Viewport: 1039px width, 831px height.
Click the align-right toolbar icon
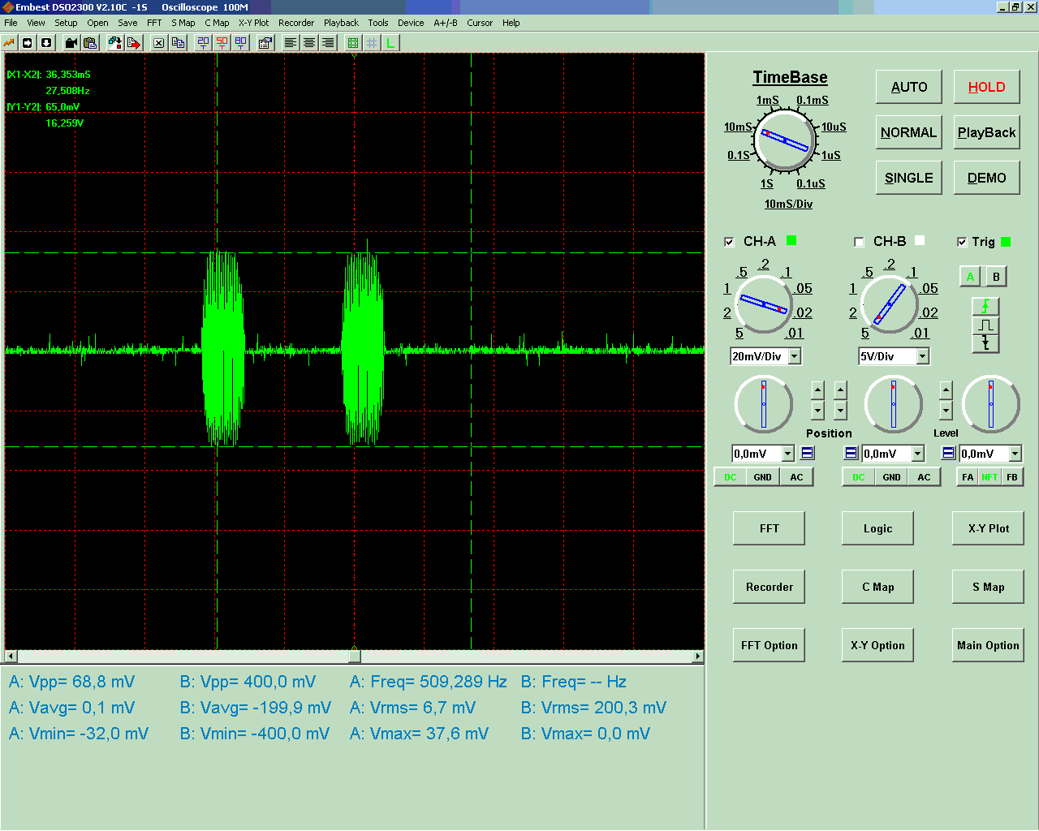pos(327,43)
